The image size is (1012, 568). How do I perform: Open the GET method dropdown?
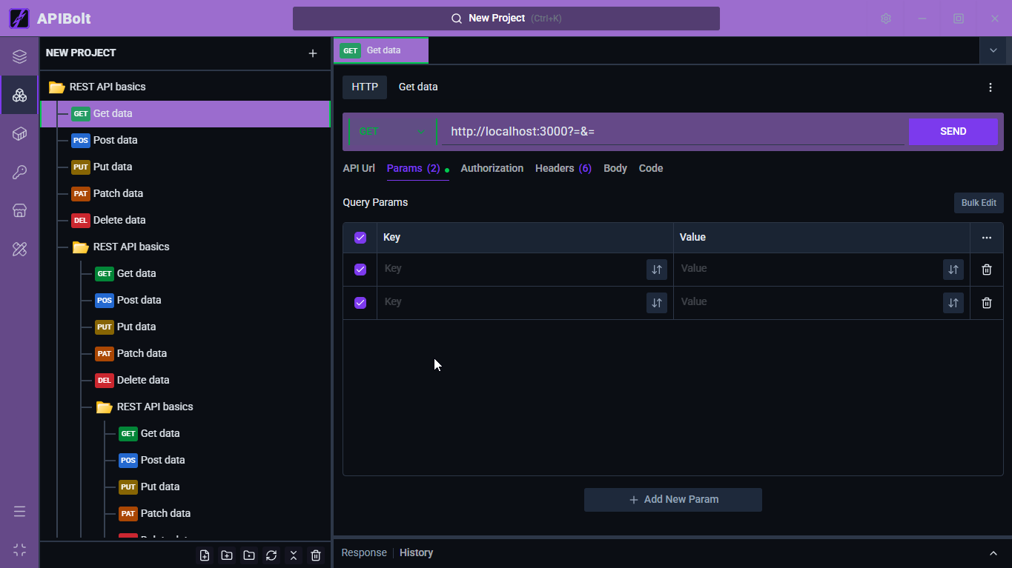coord(391,132)
